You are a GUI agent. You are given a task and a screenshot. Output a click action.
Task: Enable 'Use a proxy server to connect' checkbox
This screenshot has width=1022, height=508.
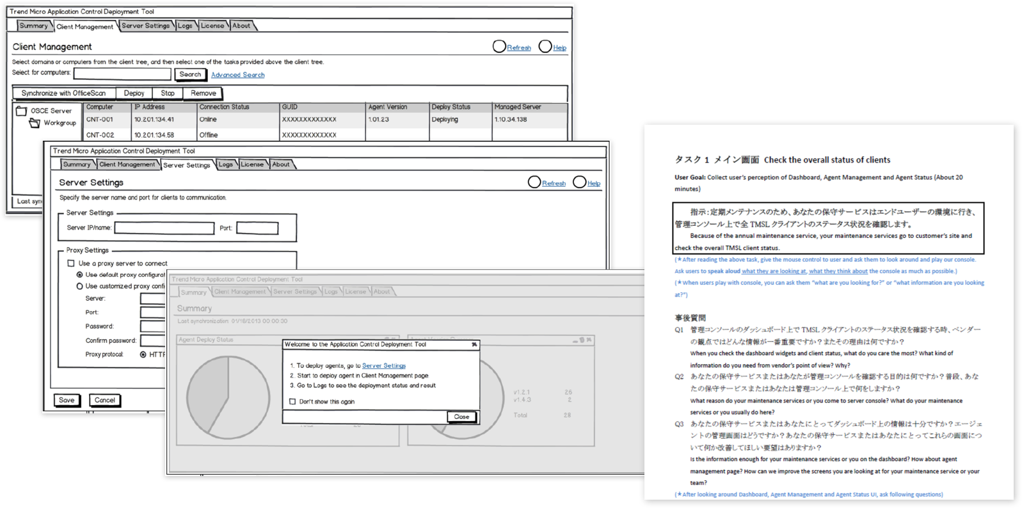coord(71,263)
